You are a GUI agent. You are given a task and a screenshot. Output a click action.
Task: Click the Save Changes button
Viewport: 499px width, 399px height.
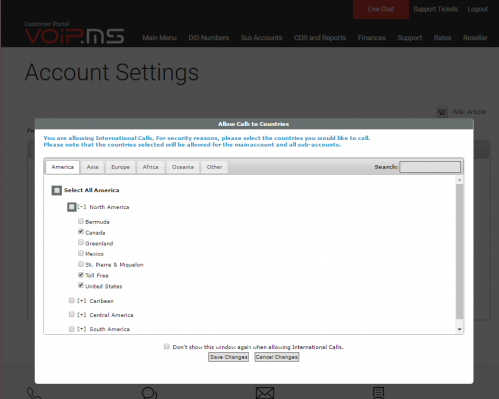point(229,357)
